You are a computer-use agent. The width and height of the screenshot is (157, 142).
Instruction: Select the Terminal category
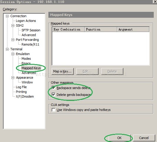[x=16, y=49]
